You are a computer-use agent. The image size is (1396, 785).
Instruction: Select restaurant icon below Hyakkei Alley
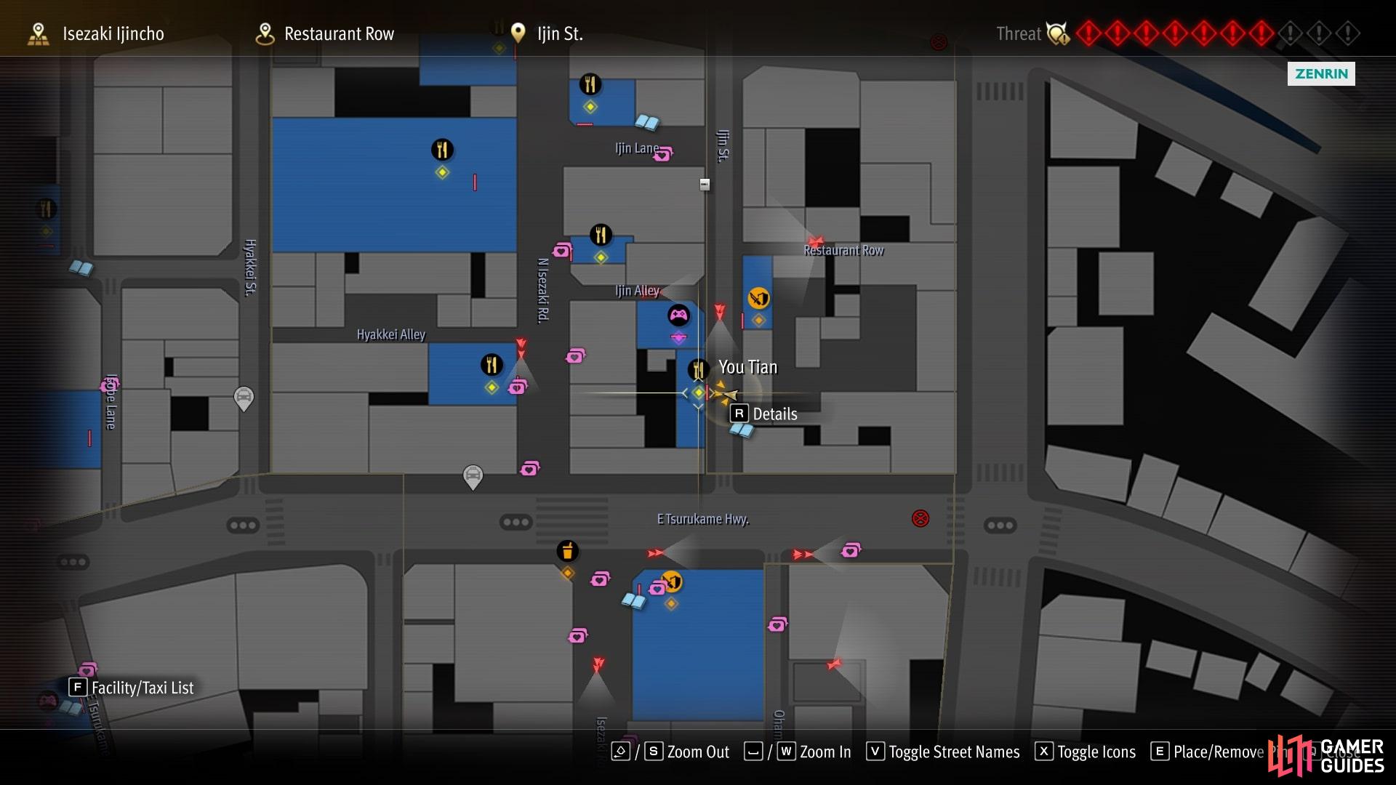(492, 364)
